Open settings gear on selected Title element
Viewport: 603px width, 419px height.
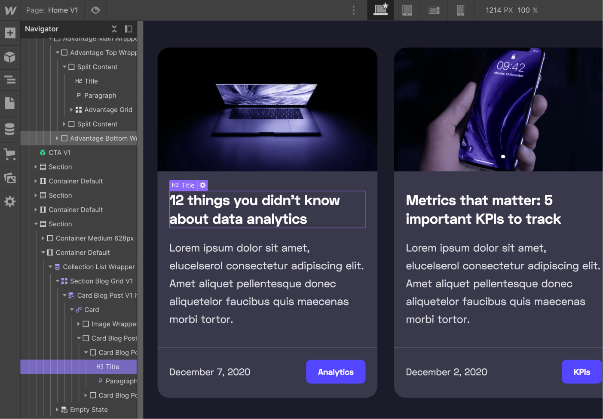(202, 185)
